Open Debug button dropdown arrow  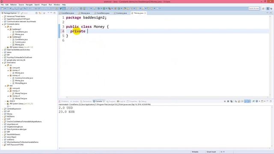click(x=101, y=9)
